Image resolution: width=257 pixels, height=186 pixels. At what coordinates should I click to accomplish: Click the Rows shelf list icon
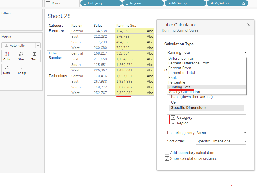pos(48,3)
